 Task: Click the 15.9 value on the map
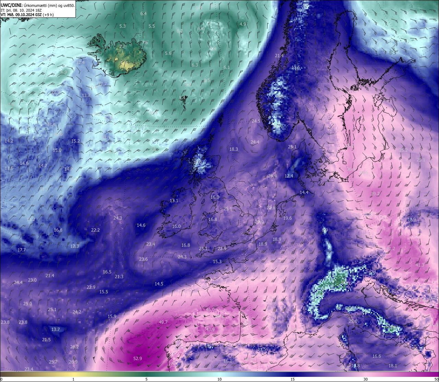point(112,316)
